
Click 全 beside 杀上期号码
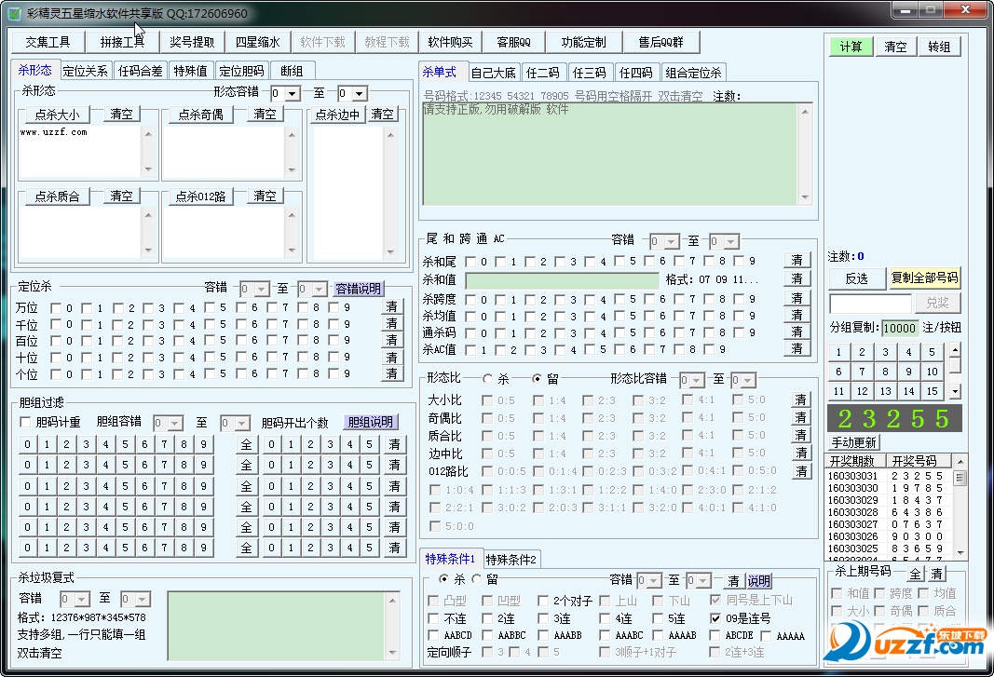click(x=915, y=575)
